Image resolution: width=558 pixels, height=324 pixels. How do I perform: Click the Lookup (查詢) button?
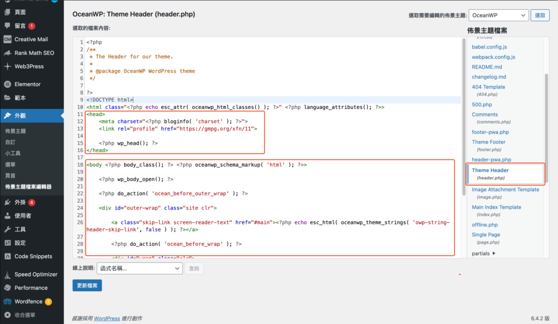[194, 268]
